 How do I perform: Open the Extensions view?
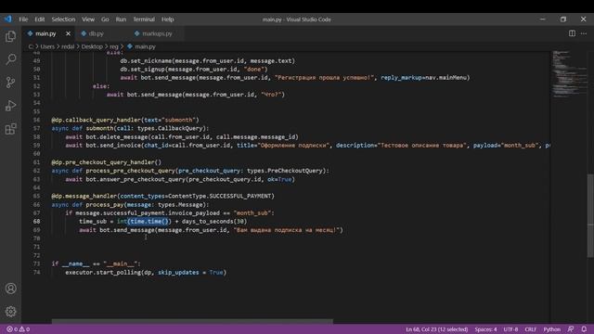(x=10, y=129)
